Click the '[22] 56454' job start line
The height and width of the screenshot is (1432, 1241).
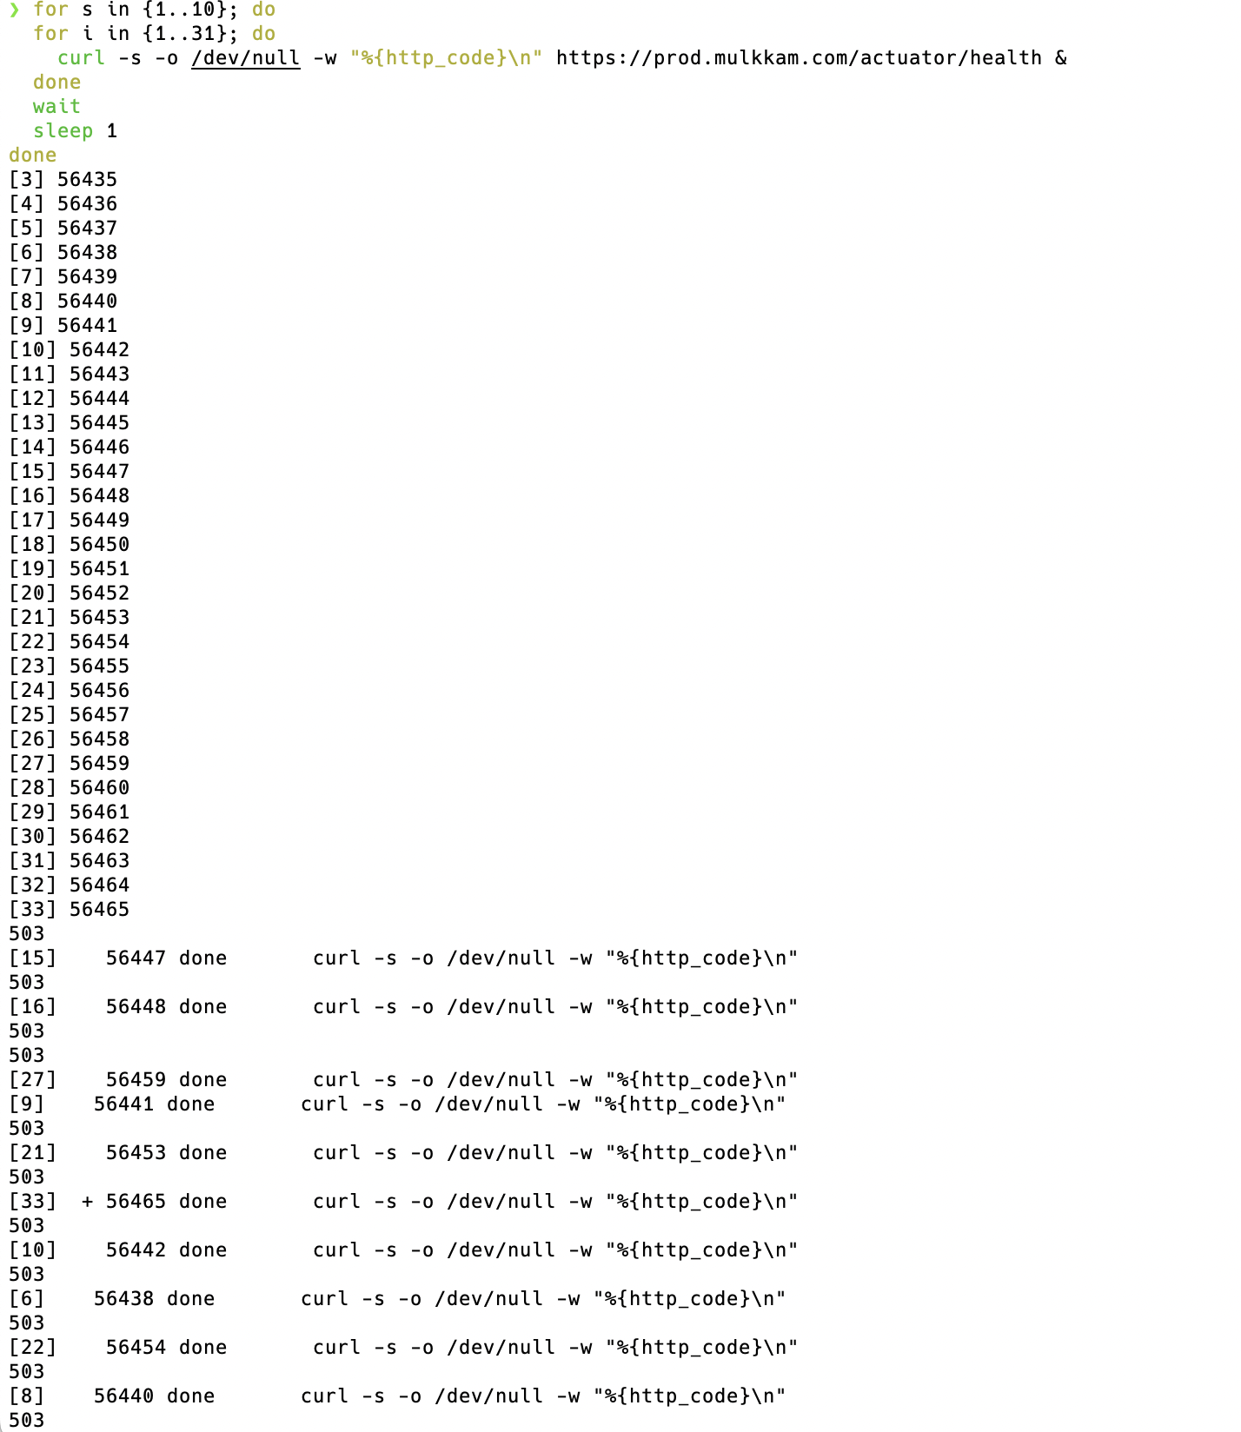tap(69, 641)
